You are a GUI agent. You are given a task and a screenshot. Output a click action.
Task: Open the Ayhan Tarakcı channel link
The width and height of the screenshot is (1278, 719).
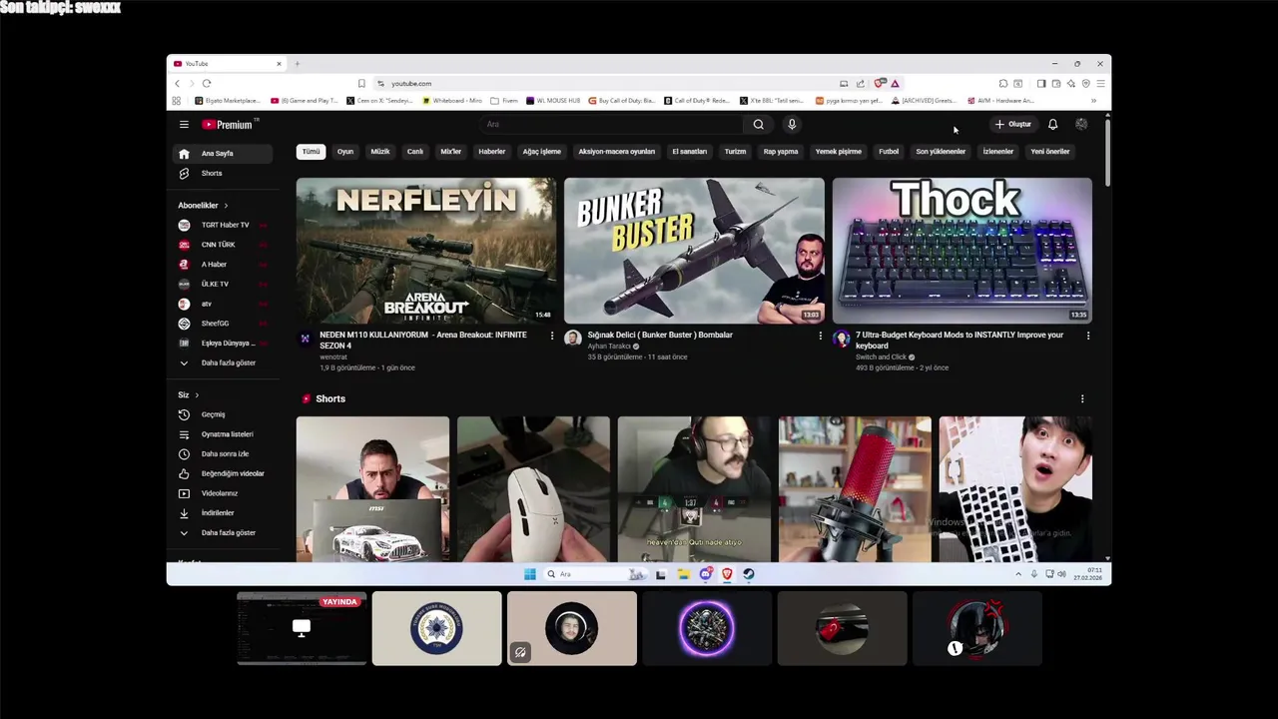click(x=609, y=347)
